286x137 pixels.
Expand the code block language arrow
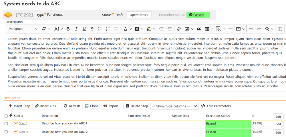coord(224,29)
